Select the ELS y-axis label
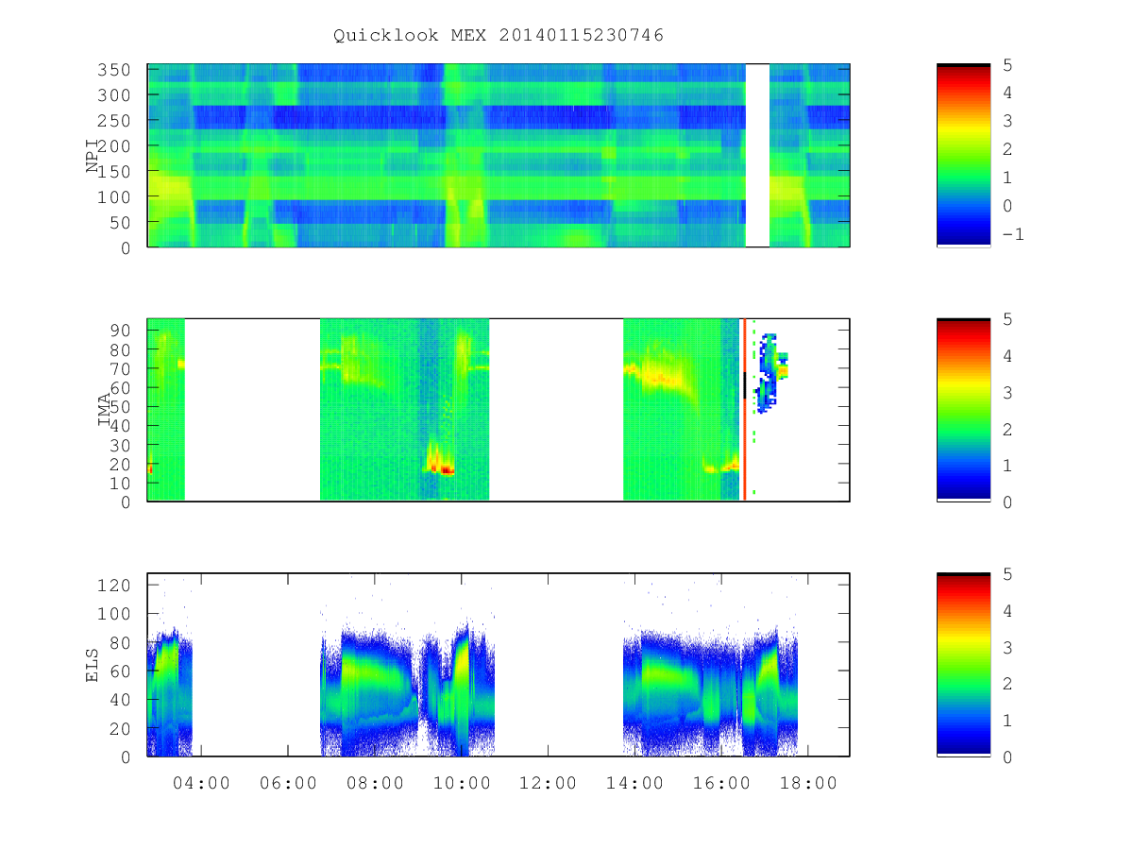This screenshot has height=850, width=1133. pyautogui.click(x=93, y=665)
